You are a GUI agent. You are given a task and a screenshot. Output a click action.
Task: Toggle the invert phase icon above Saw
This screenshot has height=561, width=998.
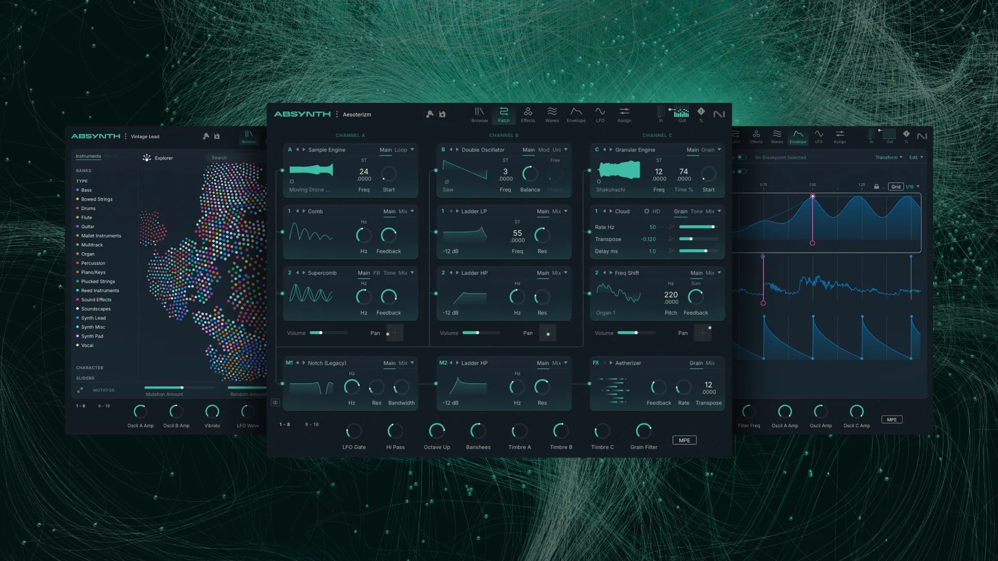click(447, 181)
